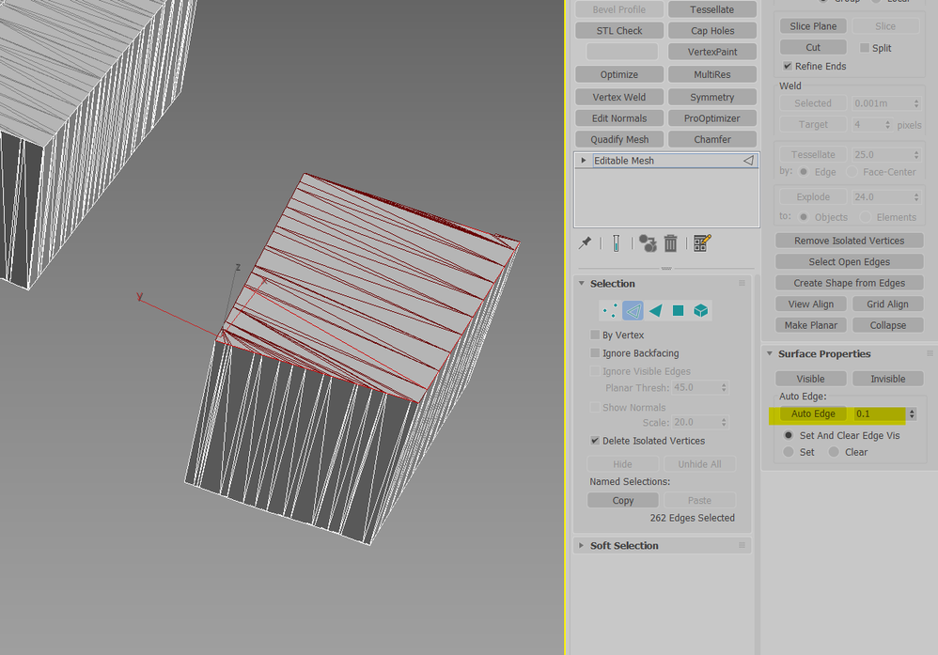Apply Edit Normals modifier
The height and width of the screenshot is (655, 938).
tap(619, 117)
